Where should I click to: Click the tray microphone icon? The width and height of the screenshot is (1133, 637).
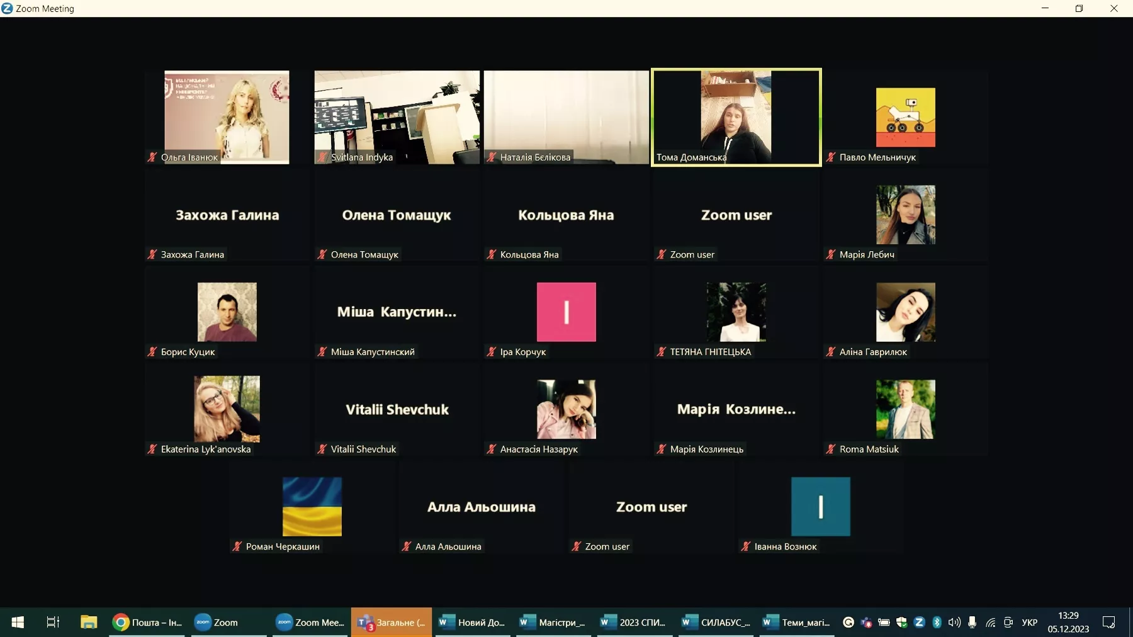pyautogui.click(x=972, y=623)
